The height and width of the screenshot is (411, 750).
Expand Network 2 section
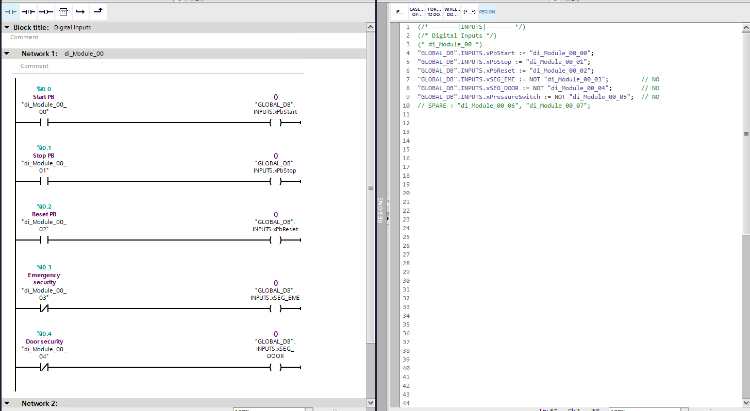click(x=7, y=403)
